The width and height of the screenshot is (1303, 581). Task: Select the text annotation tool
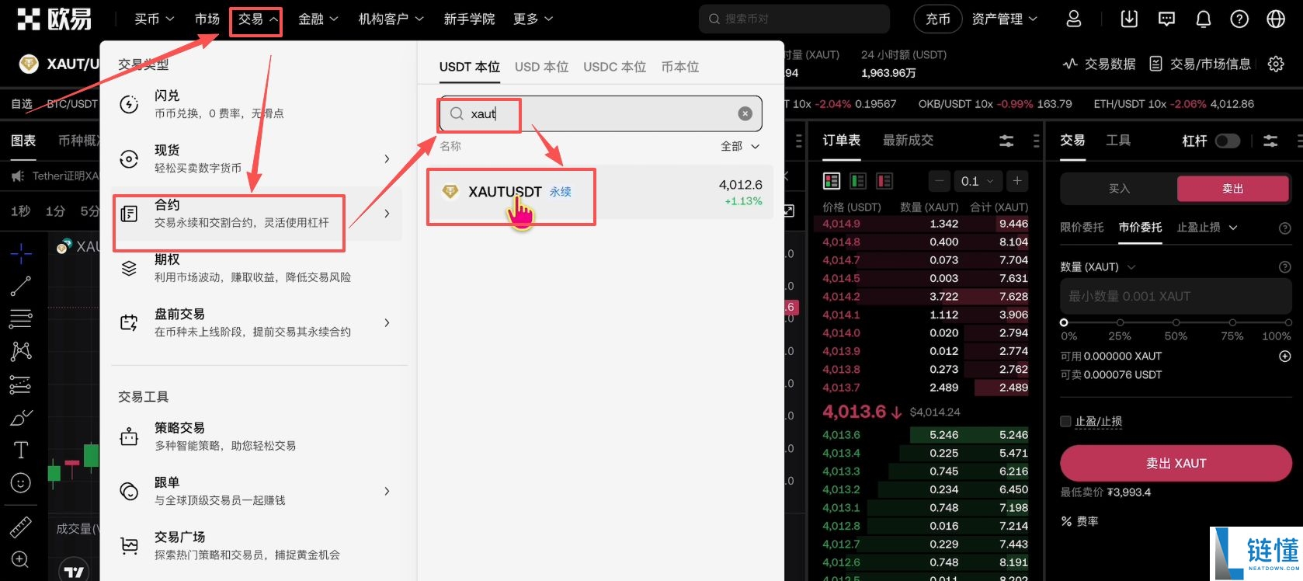(x=21, y=450)
